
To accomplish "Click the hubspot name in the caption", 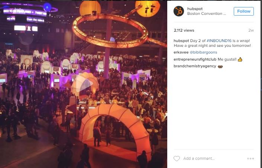I will pyautogui.click(x=181, y=41).
